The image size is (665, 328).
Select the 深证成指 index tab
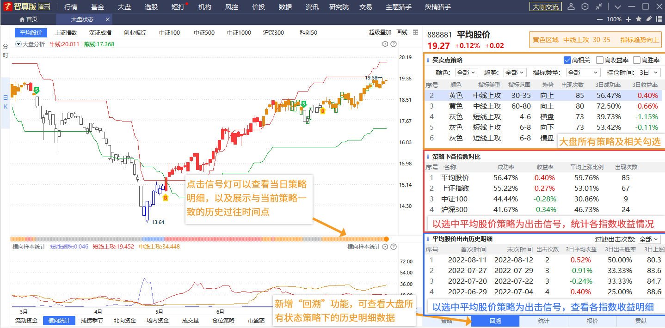pyautogui.click(x=100, y=33)
